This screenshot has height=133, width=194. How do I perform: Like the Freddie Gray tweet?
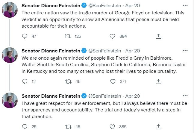pyautogui.click(x=113, y=81)
